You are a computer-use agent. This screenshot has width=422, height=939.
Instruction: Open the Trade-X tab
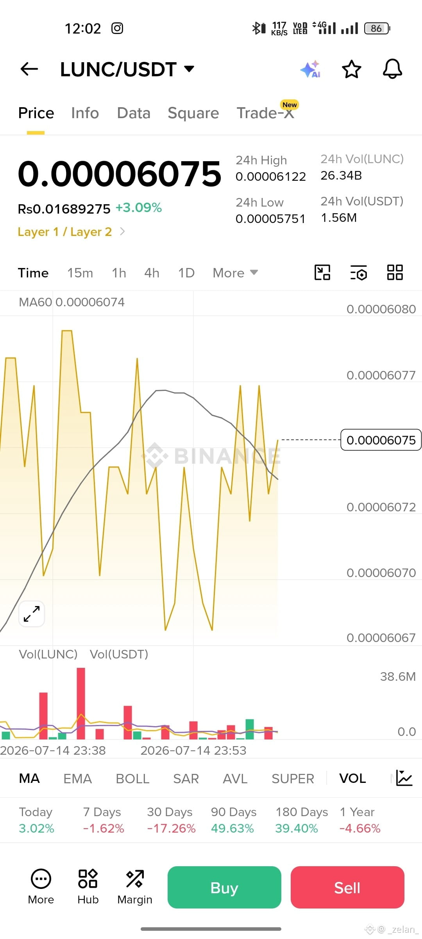(266, 113)
